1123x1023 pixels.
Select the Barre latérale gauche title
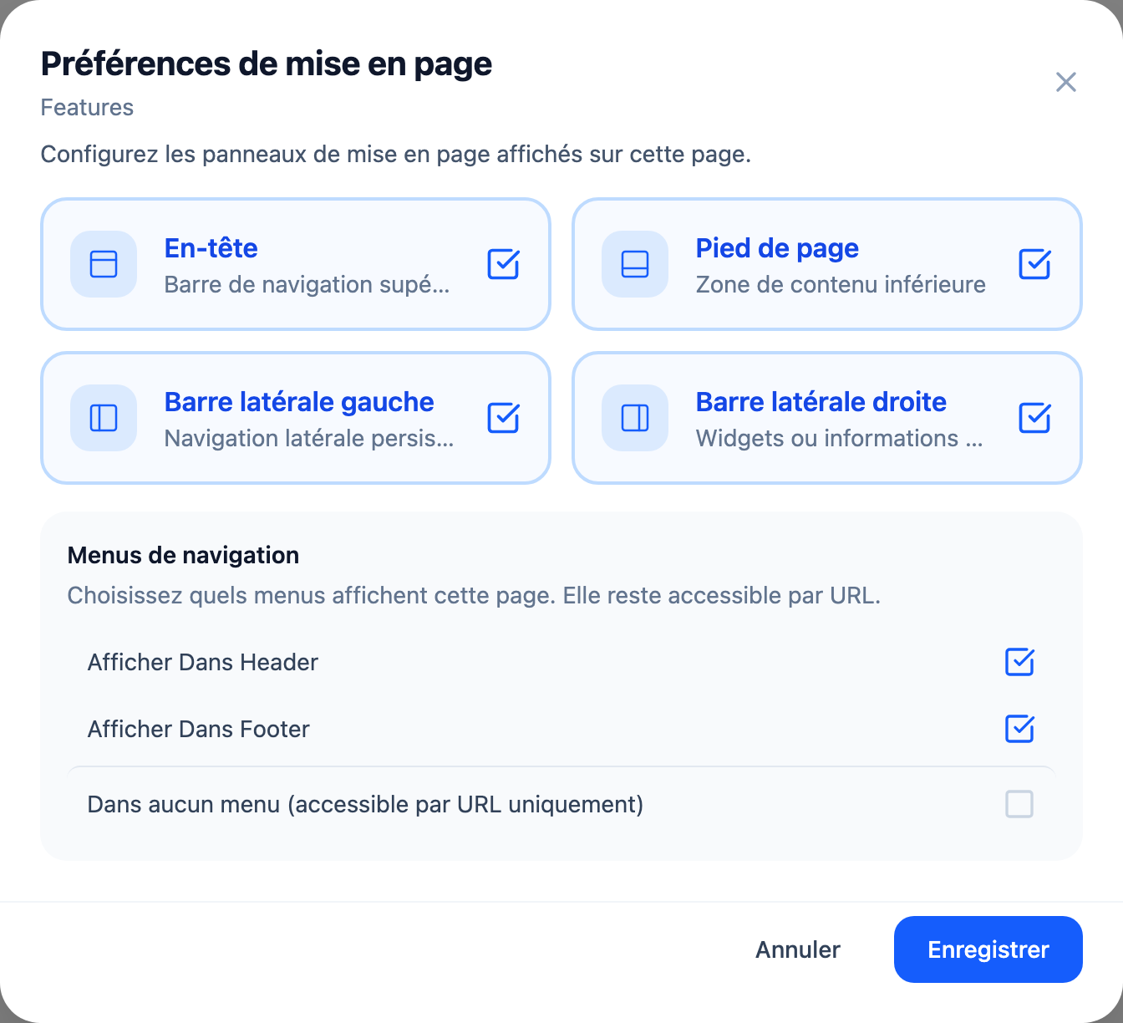(x=299, y=402)
